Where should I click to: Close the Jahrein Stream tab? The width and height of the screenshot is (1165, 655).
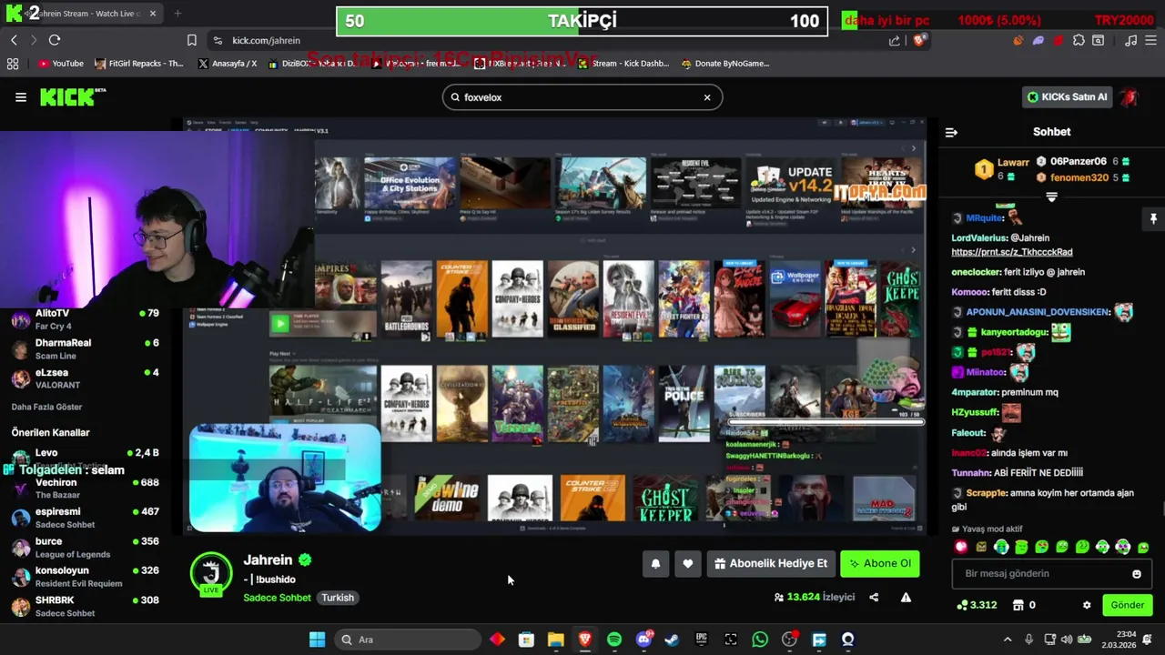pos(152,14)
